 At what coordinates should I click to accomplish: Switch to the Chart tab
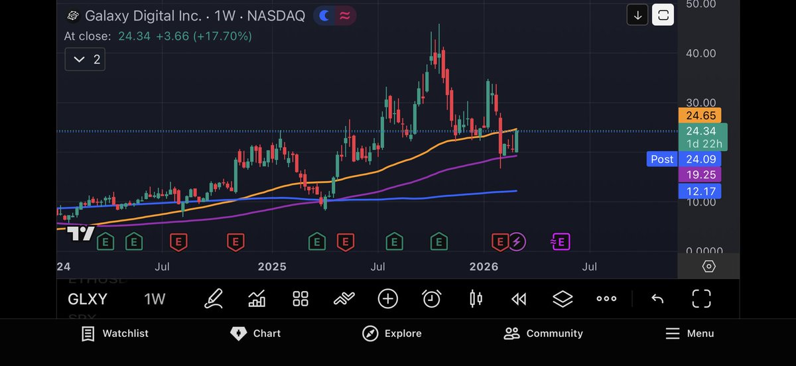(255, 334)
